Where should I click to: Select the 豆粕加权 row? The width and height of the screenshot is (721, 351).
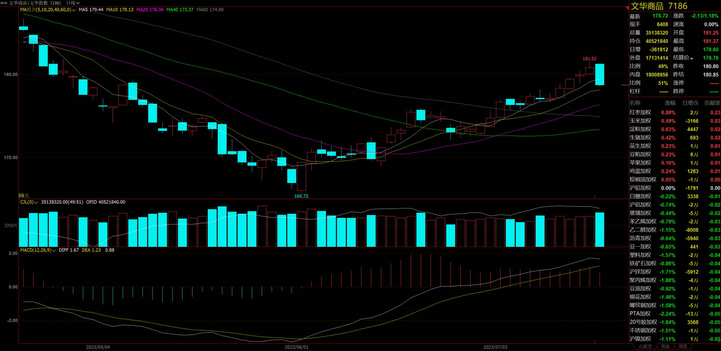(675, 155)
